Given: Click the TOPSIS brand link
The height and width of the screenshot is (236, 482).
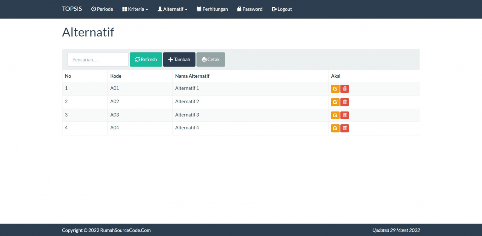Looking at the screenshot, I should point(72,9).
